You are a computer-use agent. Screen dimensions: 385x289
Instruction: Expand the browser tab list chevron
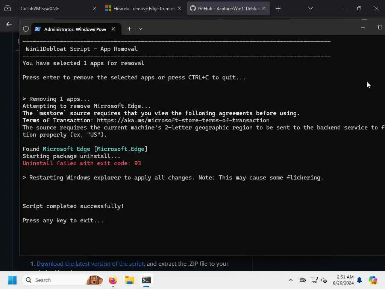pos(310,8)
